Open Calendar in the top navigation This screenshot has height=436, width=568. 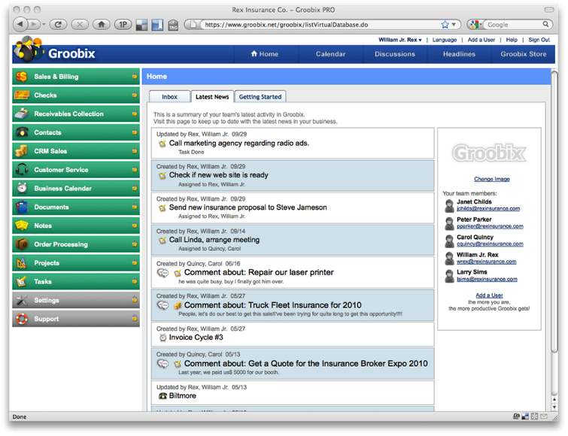coord(331,54)
